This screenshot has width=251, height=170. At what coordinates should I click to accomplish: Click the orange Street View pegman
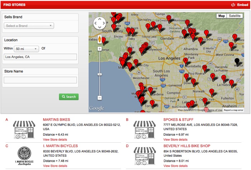click(100, 39)
